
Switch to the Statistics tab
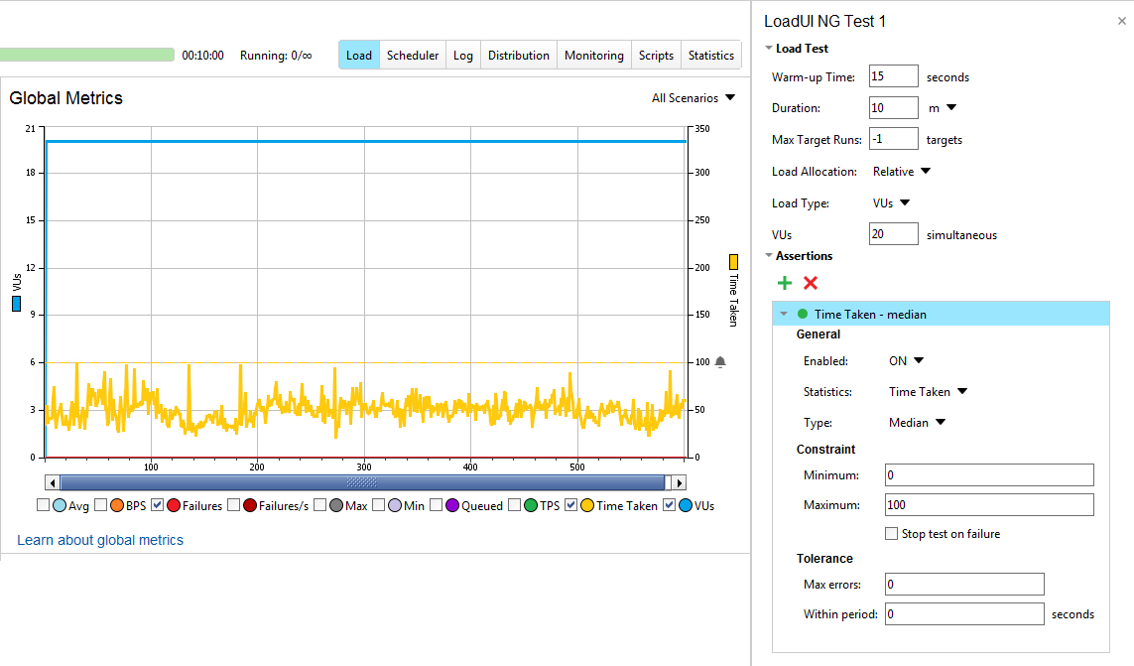click(x=710, y=55)
